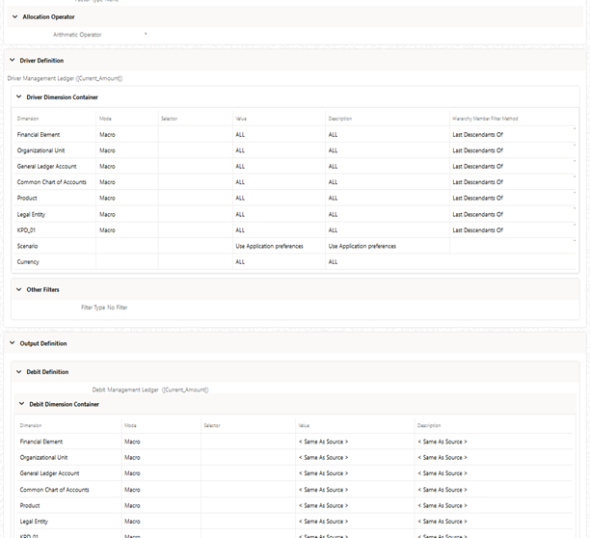Screen dimensions: 590x538
Task: Click Scenario's Use Application preferences value
Action: click(x=269, y=246)
